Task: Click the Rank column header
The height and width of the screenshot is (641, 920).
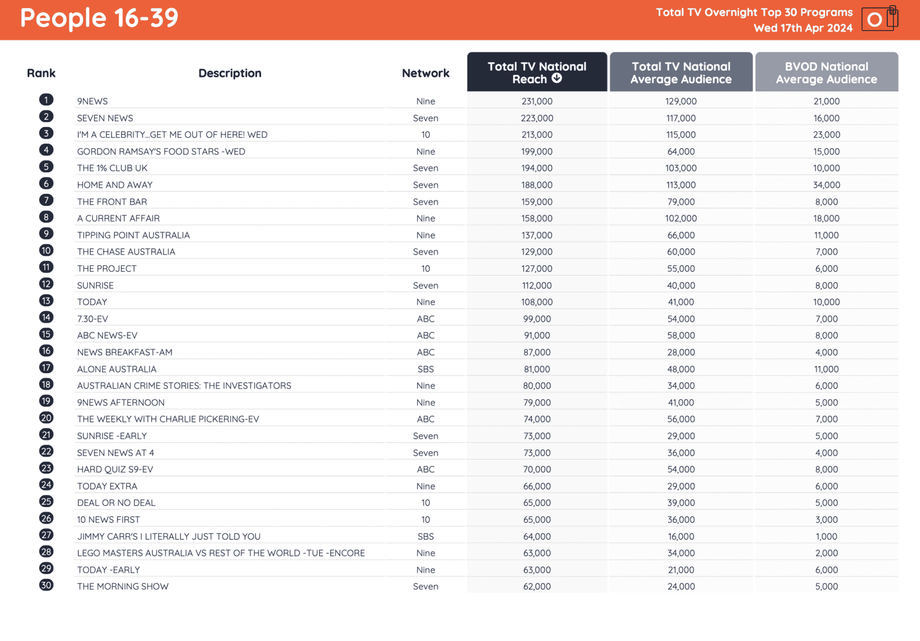Action: coord(41,73)
